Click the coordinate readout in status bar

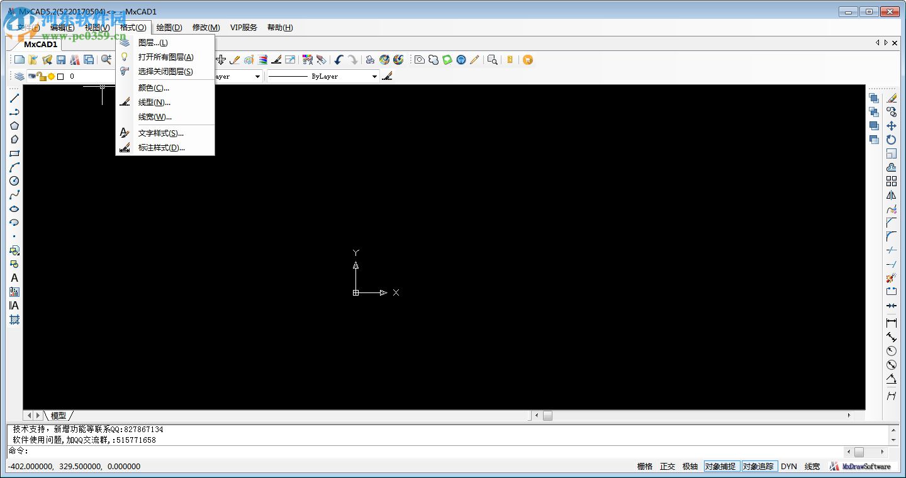pyautogui.click(x=74, y=467)
